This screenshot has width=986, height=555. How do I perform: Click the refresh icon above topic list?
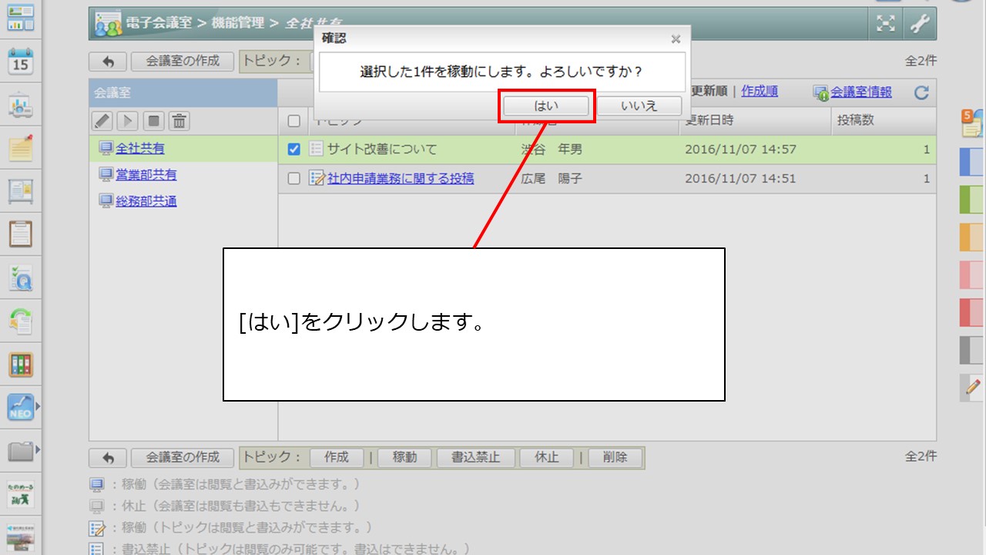[x=921, y=93]
